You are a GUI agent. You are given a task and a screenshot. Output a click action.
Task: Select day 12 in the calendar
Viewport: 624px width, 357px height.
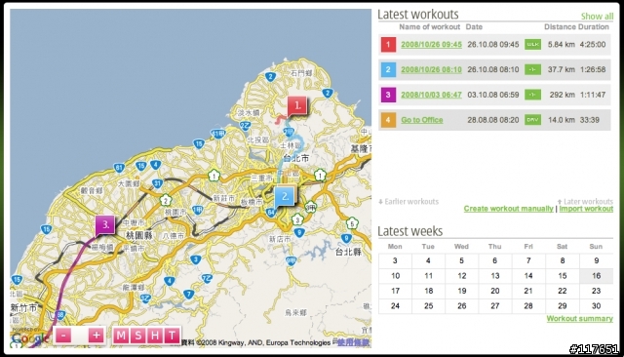click(461, 276)
